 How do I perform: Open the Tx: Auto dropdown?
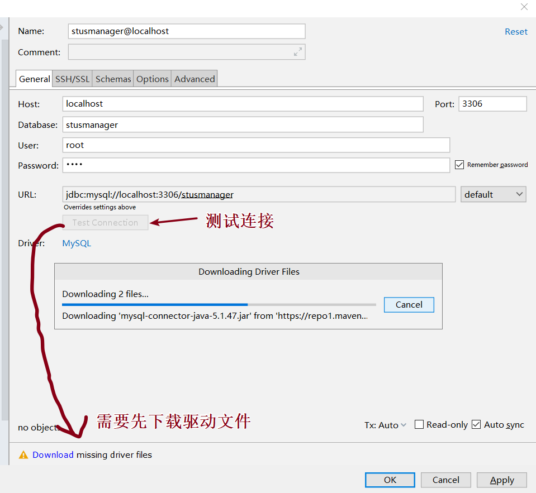385,425
